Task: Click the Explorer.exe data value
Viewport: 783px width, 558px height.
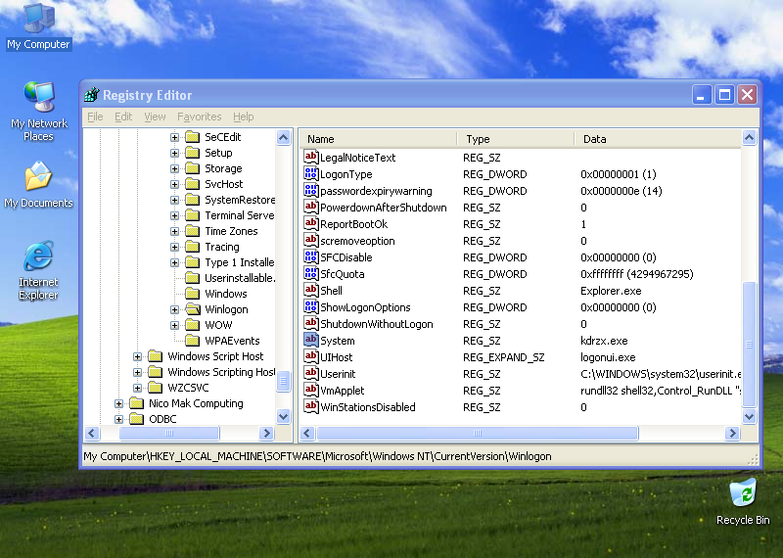Action: point(611,291)
